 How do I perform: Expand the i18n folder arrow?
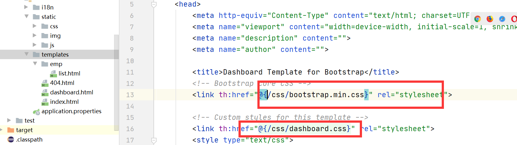pos(26,7)
